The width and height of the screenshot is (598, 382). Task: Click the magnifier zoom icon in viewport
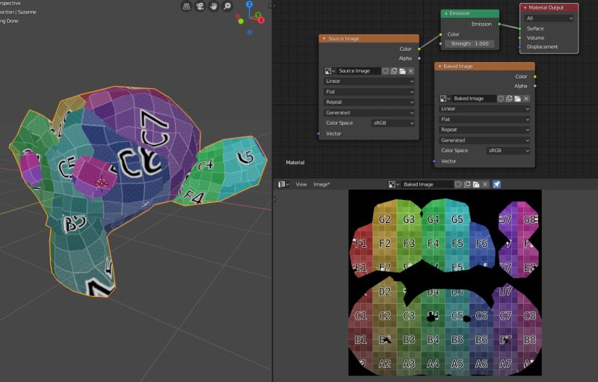[227, 7]
